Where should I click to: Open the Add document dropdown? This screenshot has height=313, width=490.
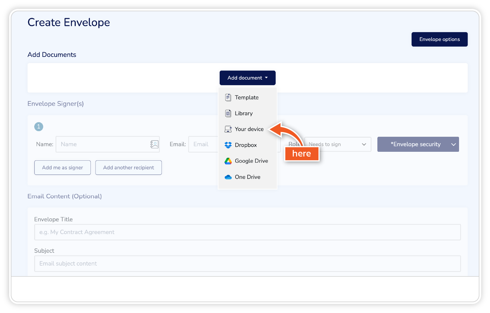coord(247,78)
